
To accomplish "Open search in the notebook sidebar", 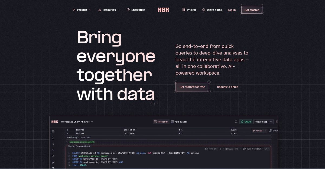I will (x=53, y=137).
